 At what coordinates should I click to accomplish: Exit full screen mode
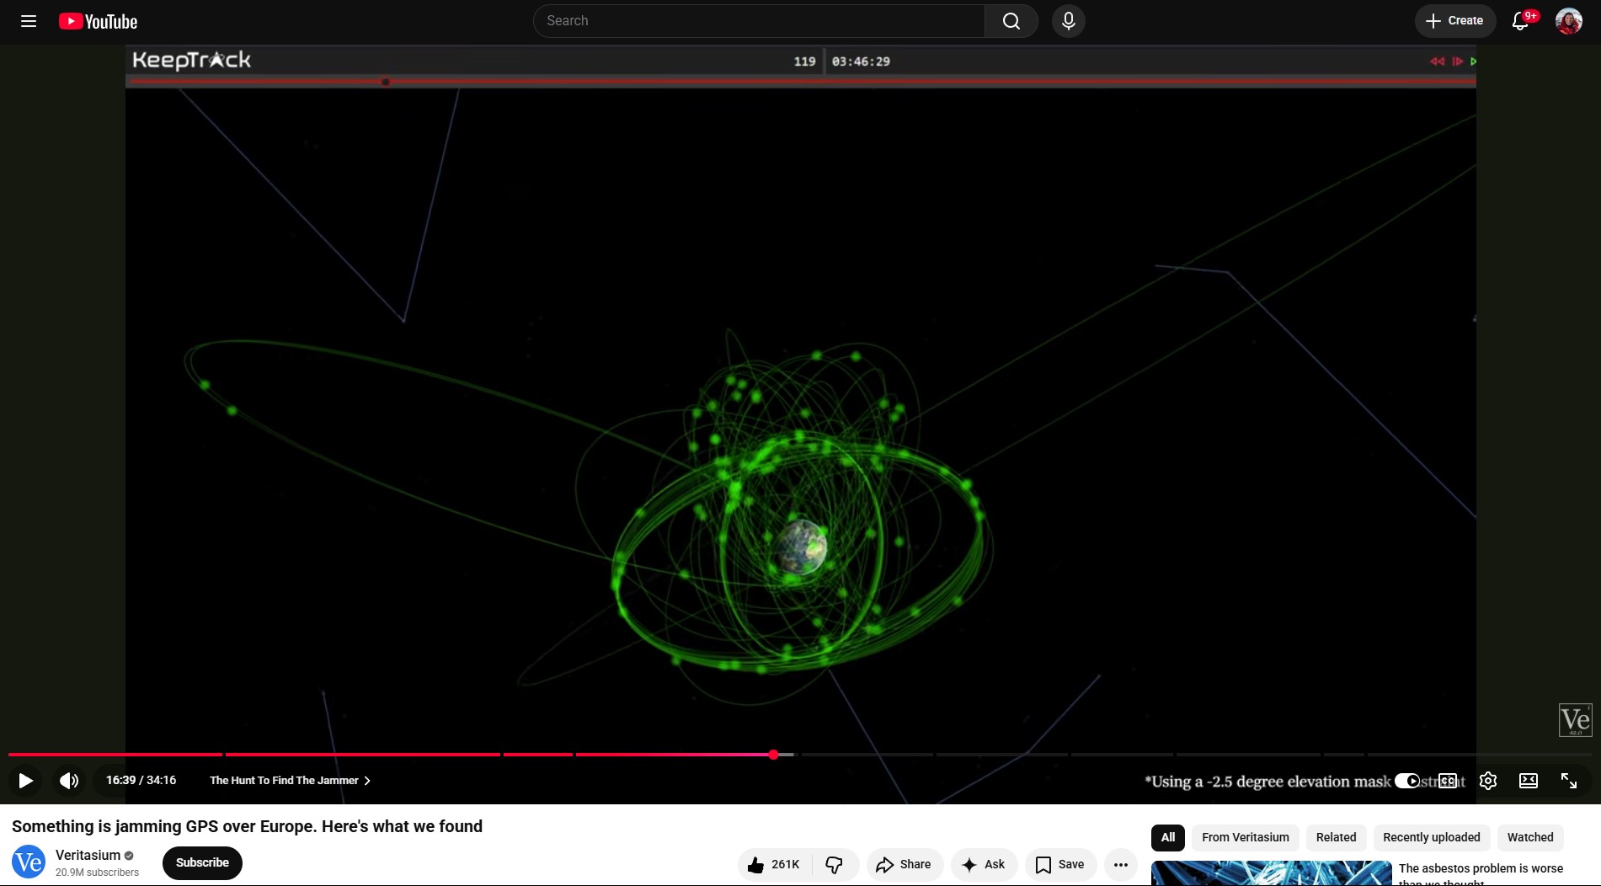(1569, 781)
